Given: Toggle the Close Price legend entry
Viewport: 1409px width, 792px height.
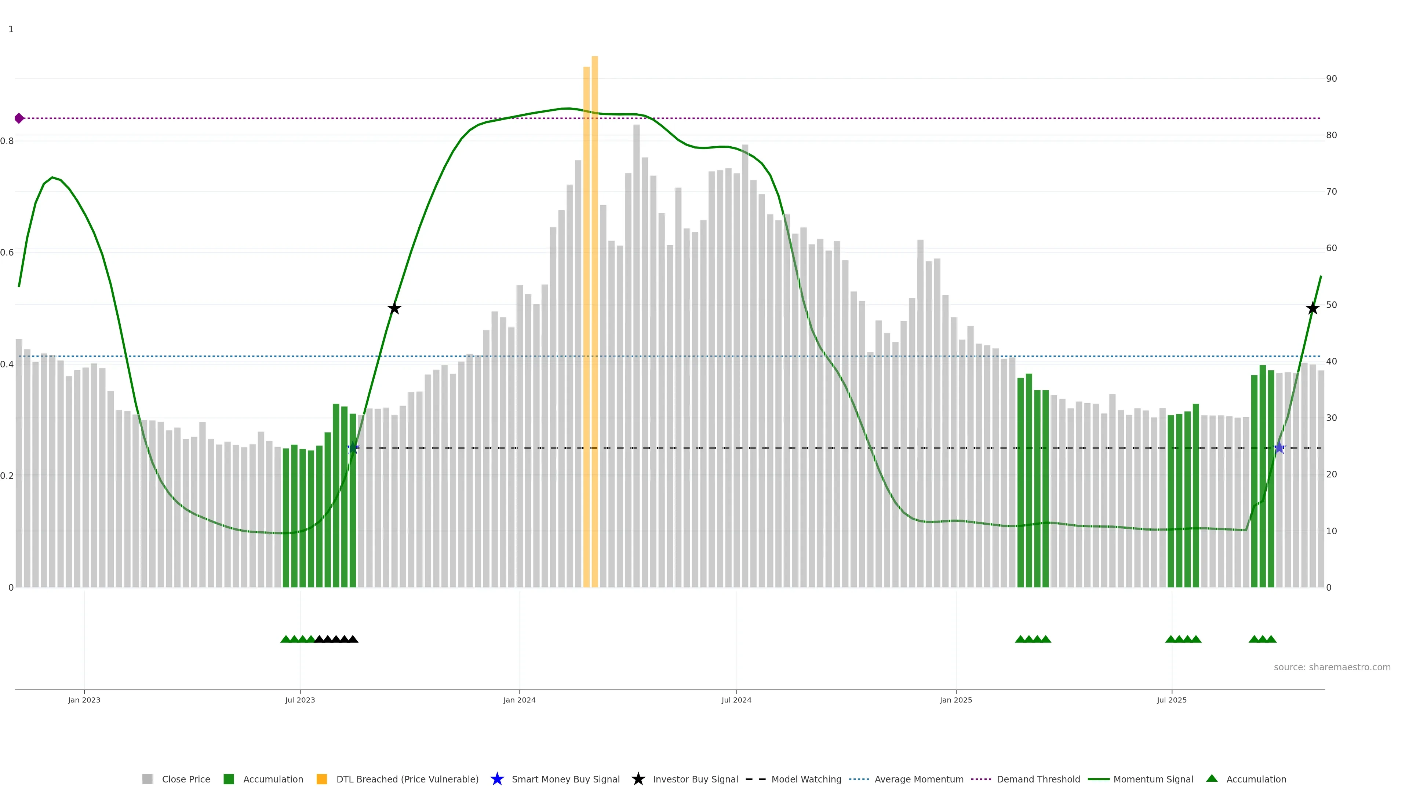Looking at the screenshot, I should tap(185, 779).
